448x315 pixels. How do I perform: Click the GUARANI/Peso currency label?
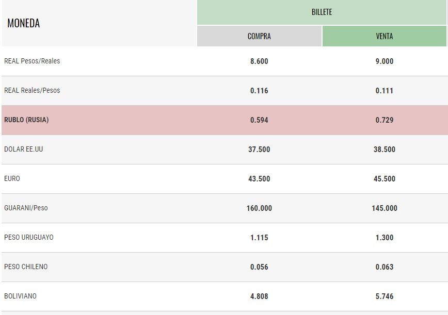[26, 208]
